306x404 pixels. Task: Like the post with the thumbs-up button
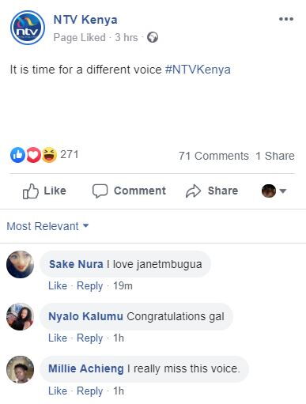tap(44, 191)
